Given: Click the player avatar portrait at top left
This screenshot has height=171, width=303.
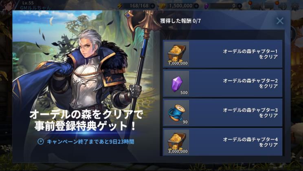Looking at the screenshot, I should [x=7, y=5].
